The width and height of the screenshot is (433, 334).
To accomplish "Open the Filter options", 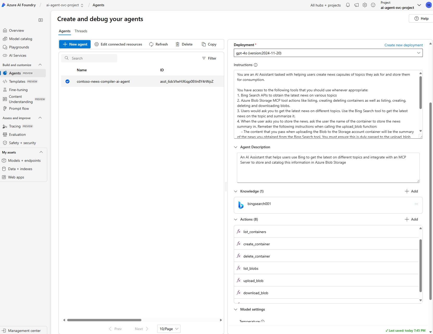I will (x=209, y=58).
